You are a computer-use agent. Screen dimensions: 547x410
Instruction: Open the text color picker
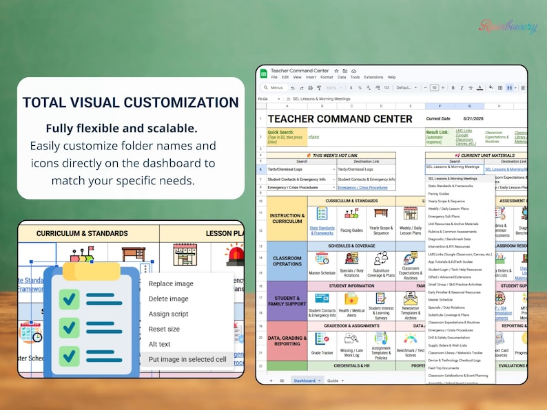[480, 88]
